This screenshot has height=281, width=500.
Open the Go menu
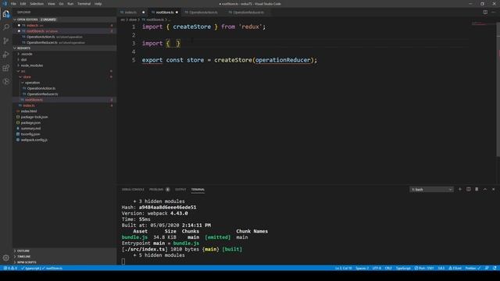(61, 4)
